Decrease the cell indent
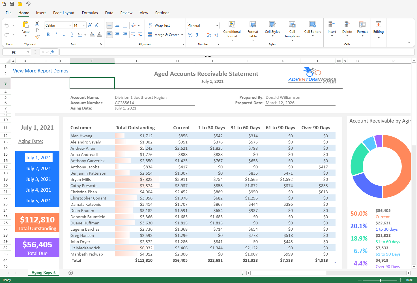This screenshot has width=417, height=283. click(133, 35)
